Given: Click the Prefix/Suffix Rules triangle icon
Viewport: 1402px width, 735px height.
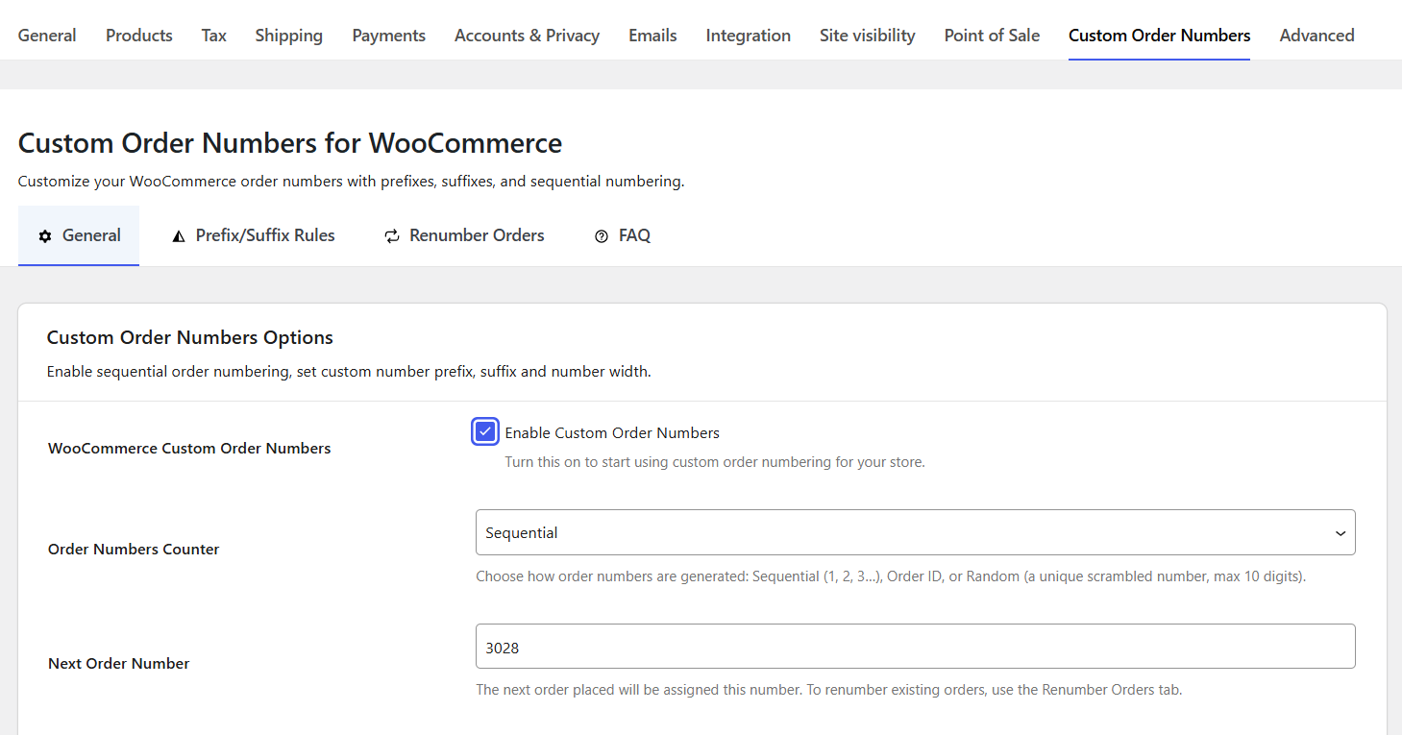Looking at the screenshot, I should point(178,236).
